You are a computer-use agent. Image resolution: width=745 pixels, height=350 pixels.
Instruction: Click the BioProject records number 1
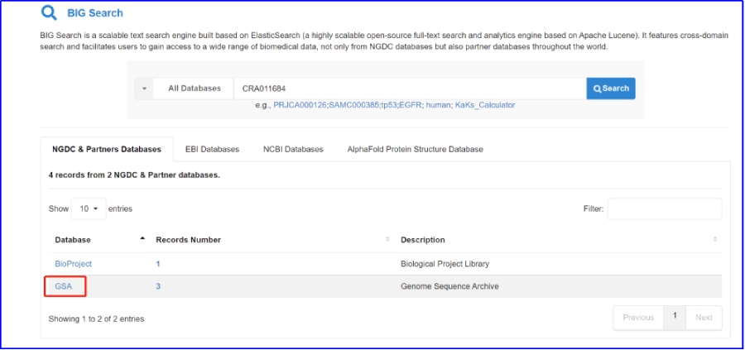(158, 264)
